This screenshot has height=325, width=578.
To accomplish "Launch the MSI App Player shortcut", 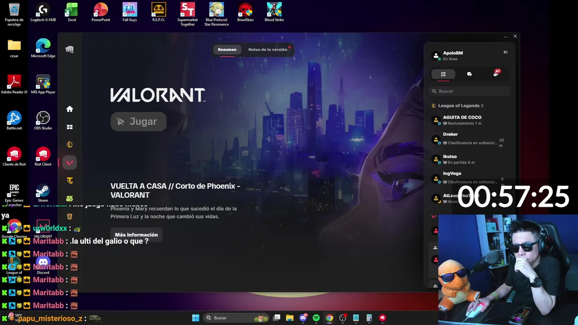I will pos(43,85).
